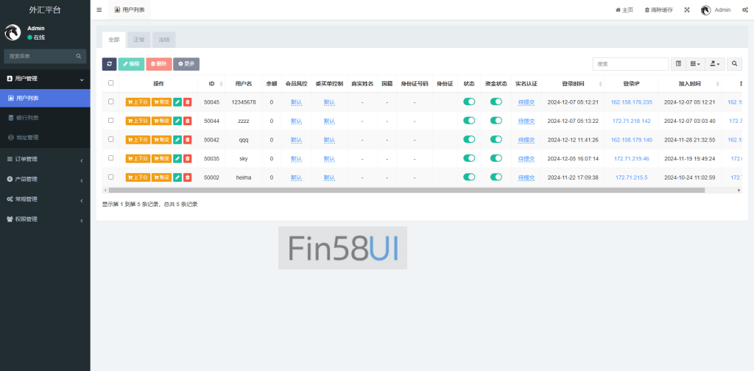Click the magnifier advanced search button
This screenshot has height=371, width=754.
(735, 64)
